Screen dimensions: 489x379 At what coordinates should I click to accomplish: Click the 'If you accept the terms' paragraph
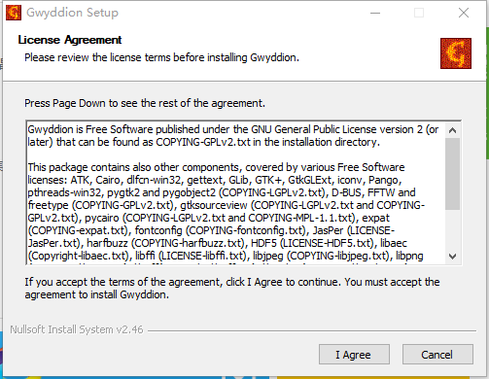pyautogui.click(x=232, y=289)
